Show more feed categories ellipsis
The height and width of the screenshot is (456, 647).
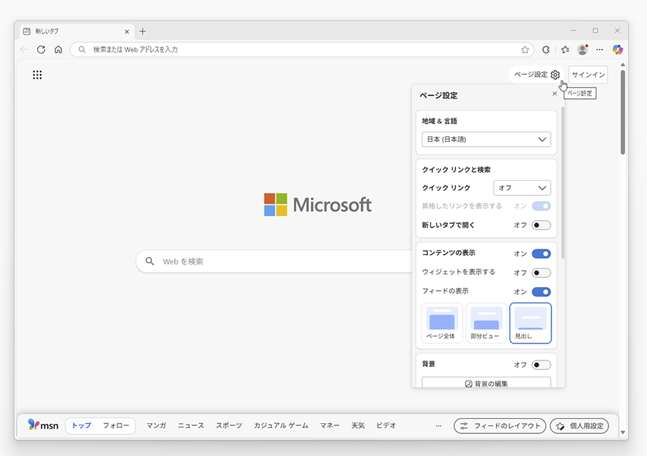[438, 425]
